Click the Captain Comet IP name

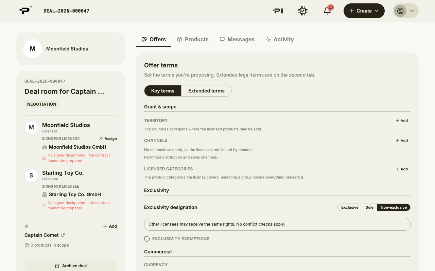click(x=41, y=235)
